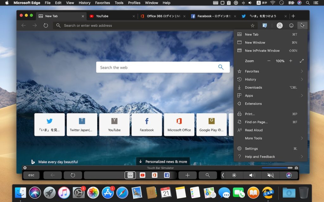The height and width of the screenshot is (202, 324).
Task: Click the refresh page icon in toolbar
Action: pyautogui.click(x=46, y=26)
